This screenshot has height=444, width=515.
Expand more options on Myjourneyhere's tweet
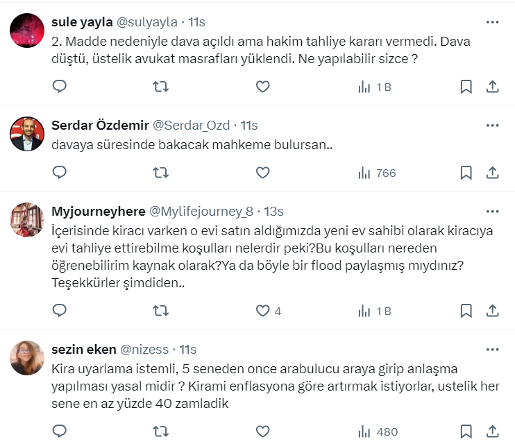click(x=492, y=212)
